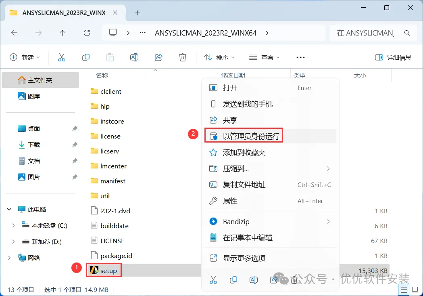This screenshot has width=423, height=296.
Task: Expand the 本地磁盘 (C:) node
Action: pyautogui.click(x=13, y=225)
